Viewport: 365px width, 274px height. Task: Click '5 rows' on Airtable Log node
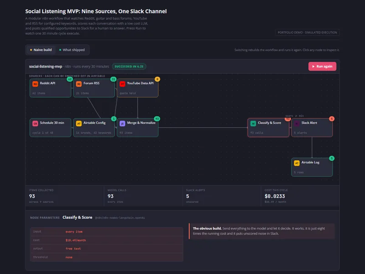299,173
